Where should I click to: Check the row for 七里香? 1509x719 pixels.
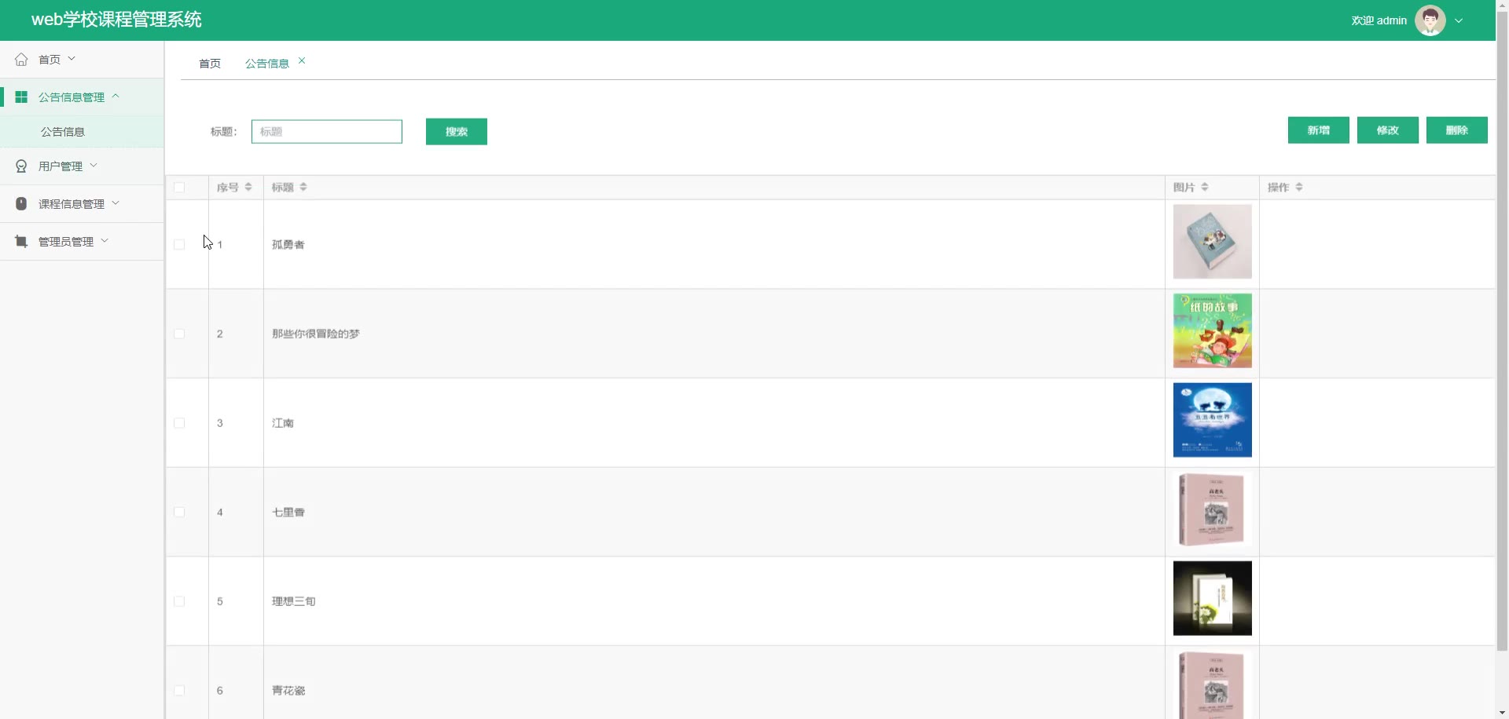pyautogui.click(x=179, y=513)
